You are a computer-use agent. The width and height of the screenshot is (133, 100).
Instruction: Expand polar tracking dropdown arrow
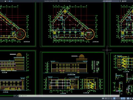click(116, 98)
